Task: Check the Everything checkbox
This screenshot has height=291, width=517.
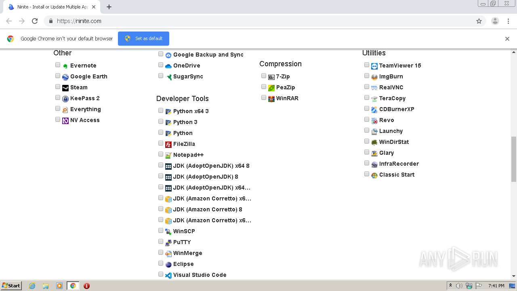Action: 58,109
